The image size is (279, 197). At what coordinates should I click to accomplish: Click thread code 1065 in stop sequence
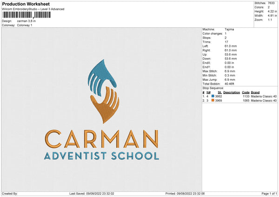pyautogui.click(x=246, y=101)
